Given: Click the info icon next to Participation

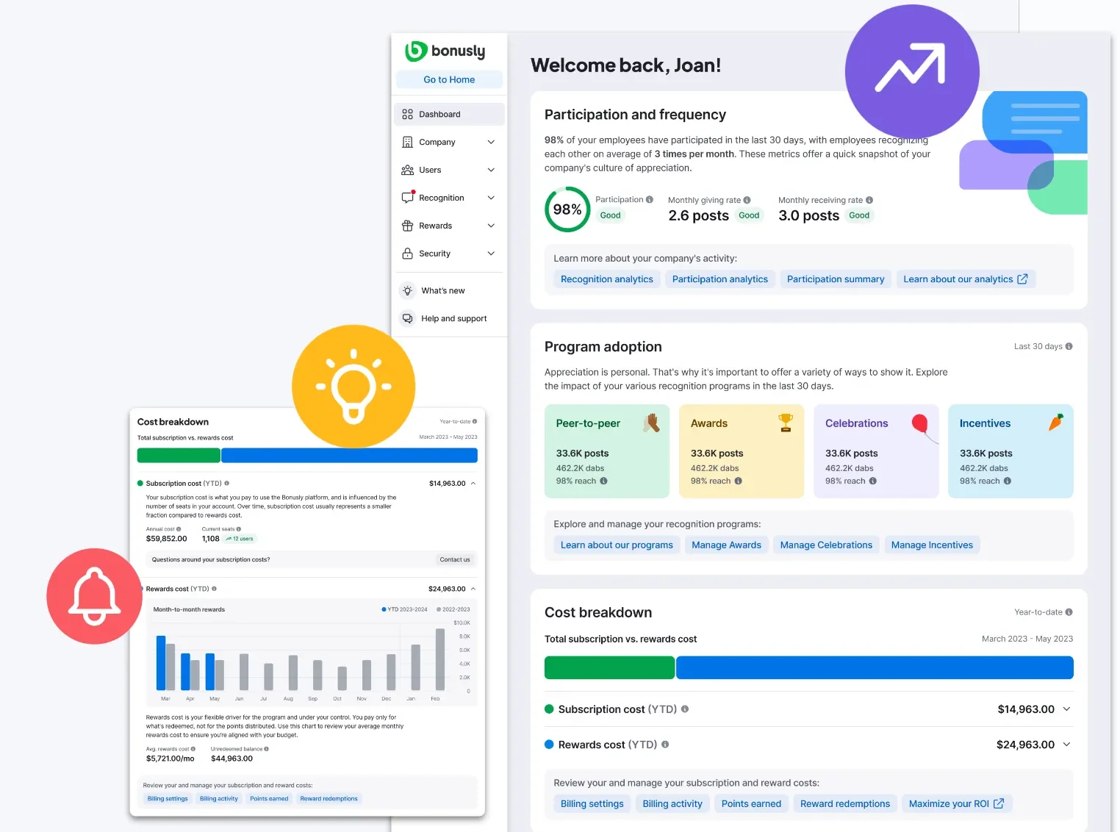Looking at the screenshot, I should [x=650, y=198].
